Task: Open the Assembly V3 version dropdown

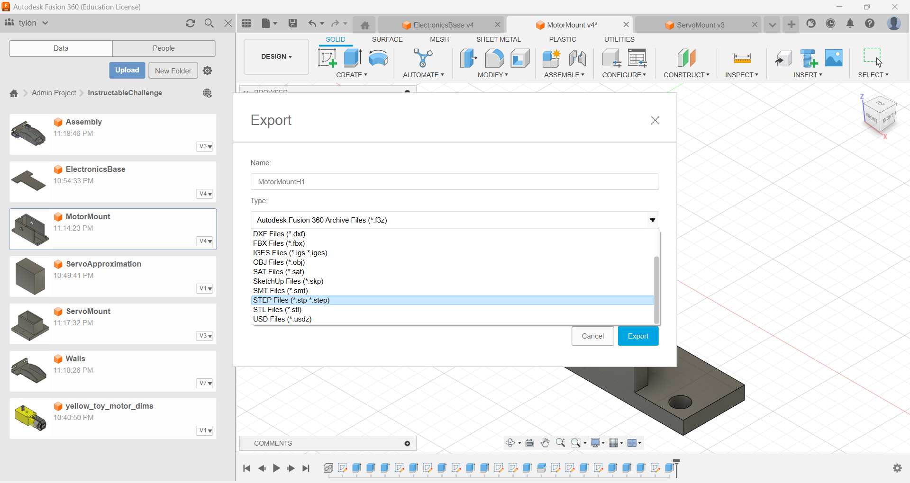Action: pyautogui.click(x=205, y=146)
